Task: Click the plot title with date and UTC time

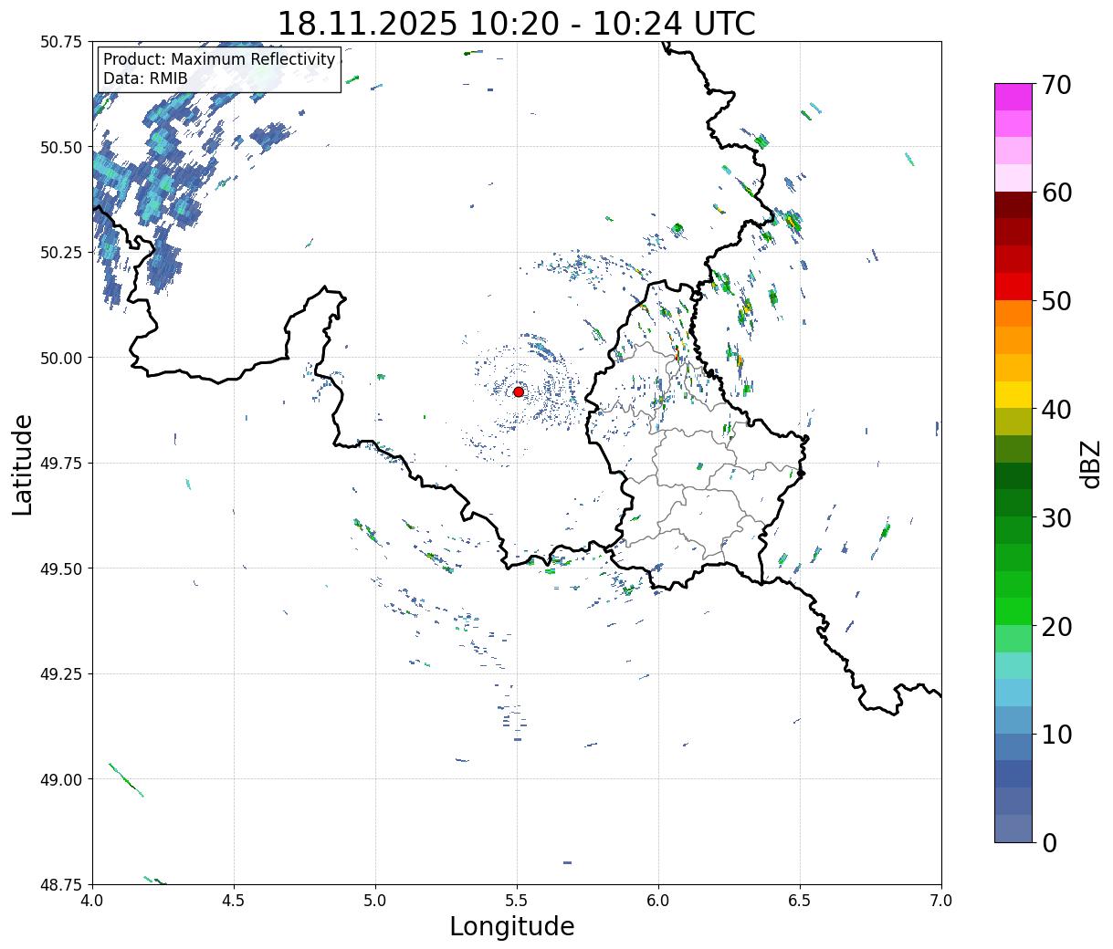Action: (516, 23)
